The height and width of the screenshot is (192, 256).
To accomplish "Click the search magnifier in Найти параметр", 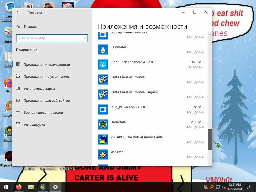I will [x=84, y=38].
